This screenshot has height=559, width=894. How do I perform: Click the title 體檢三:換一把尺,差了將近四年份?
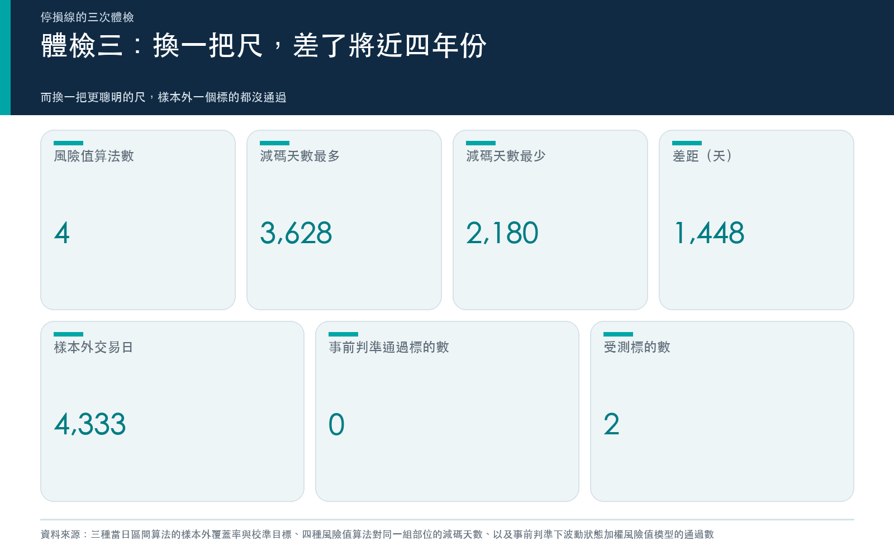pyautogui.click(x=263, y=46)
